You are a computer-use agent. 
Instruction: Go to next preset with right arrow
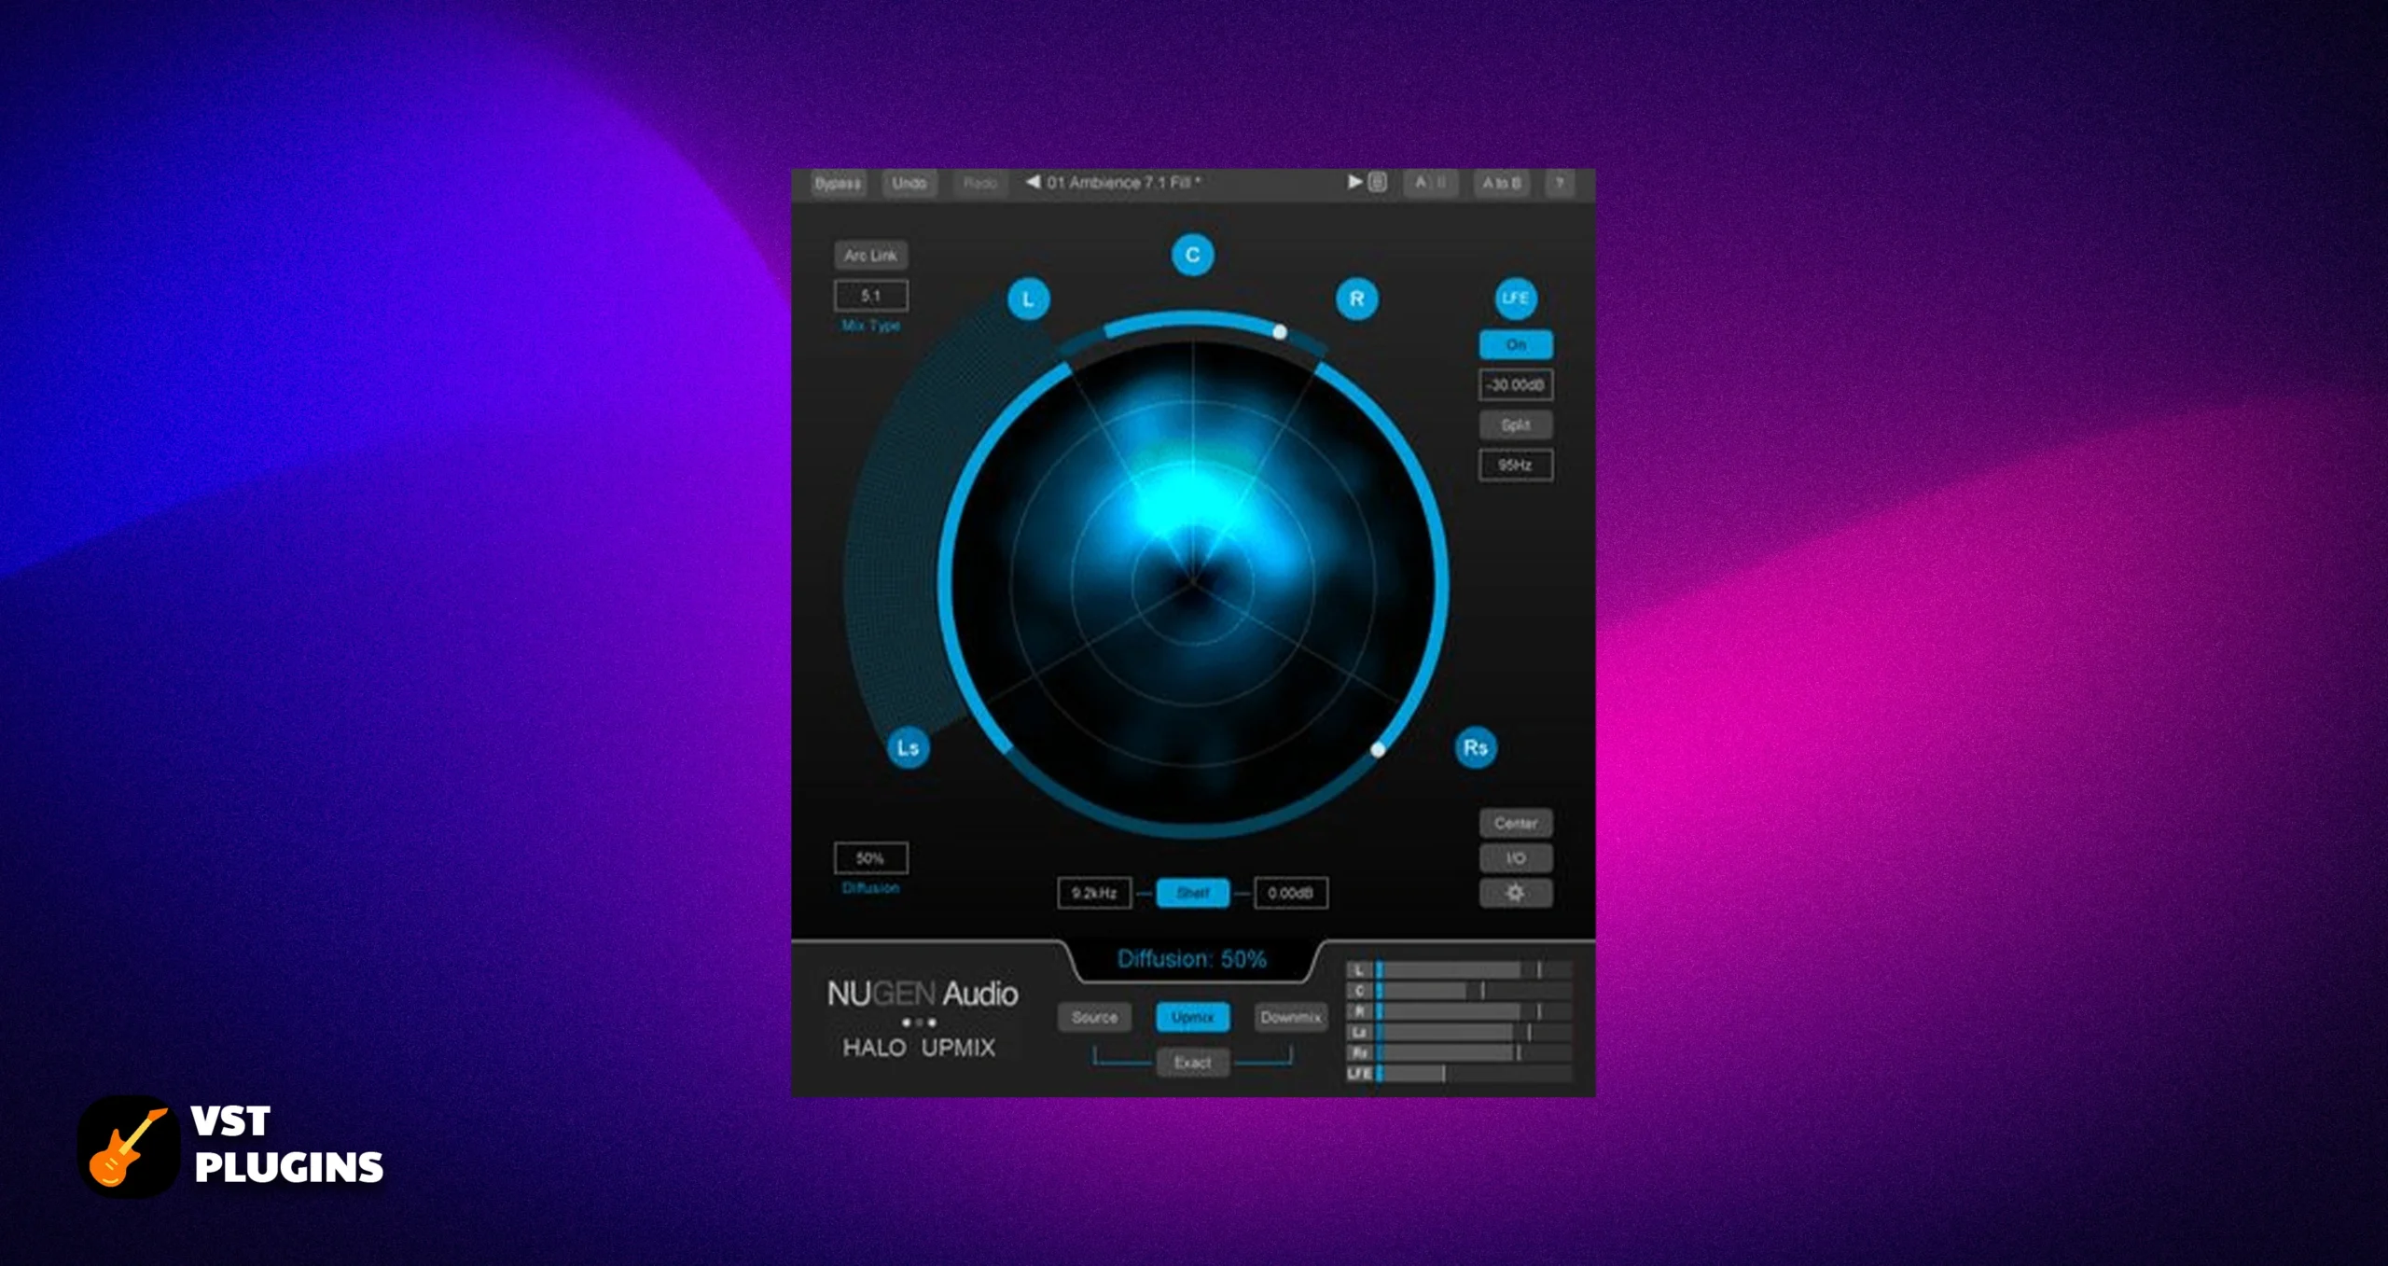[x=1354, y=182]
